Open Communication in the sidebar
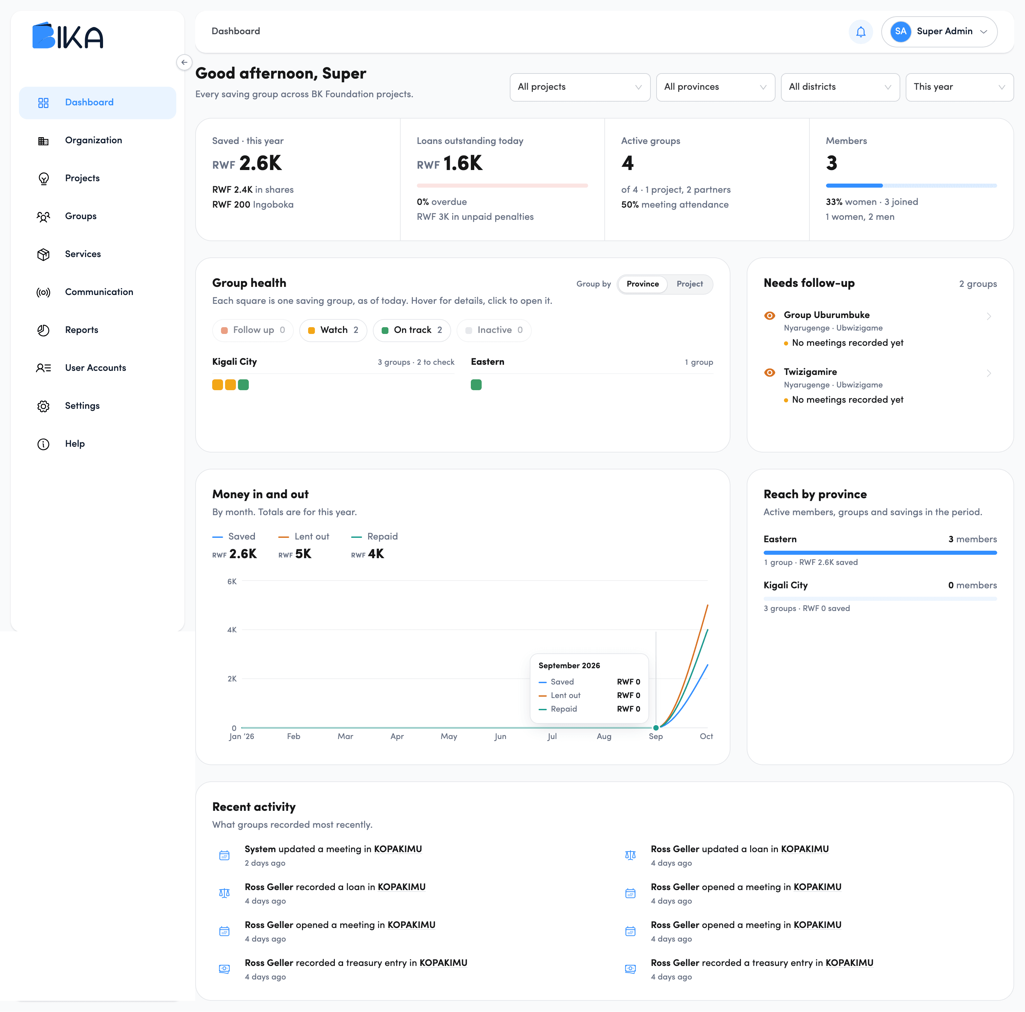1025x1012 pixels. tap(98, 292)
